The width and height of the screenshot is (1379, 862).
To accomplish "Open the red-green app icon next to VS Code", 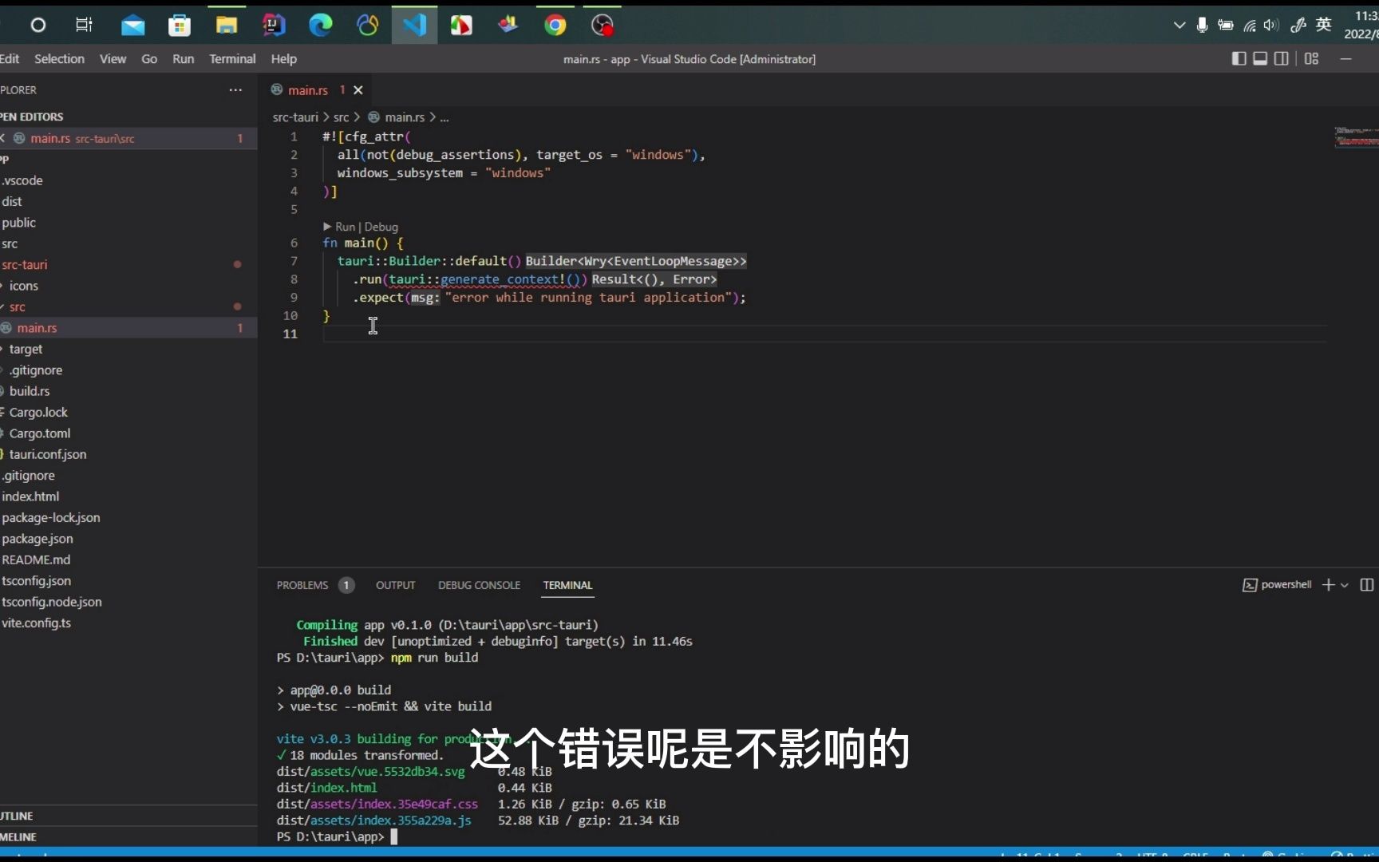I will coord(461,26).
